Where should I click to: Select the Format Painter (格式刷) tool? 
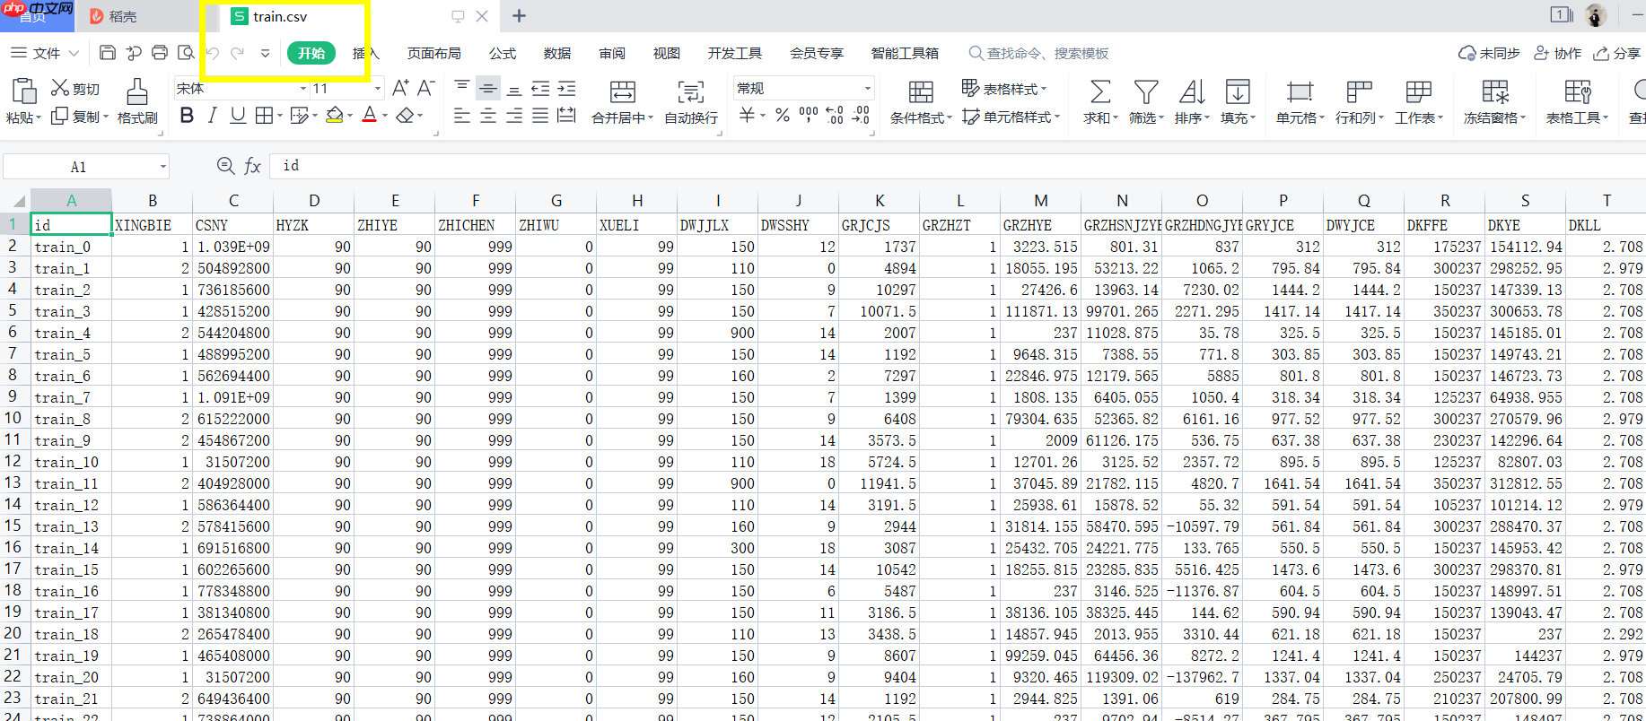[x=137, y=101]
